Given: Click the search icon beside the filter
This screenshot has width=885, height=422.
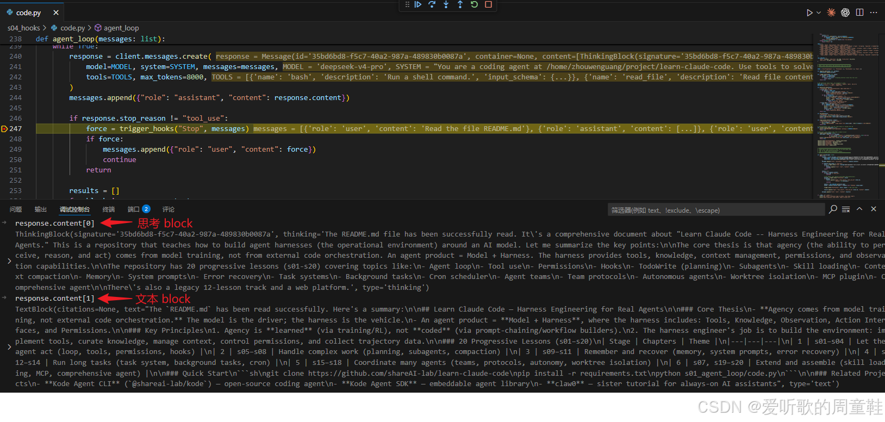Looking at the screenshot, I should point(833,209).
